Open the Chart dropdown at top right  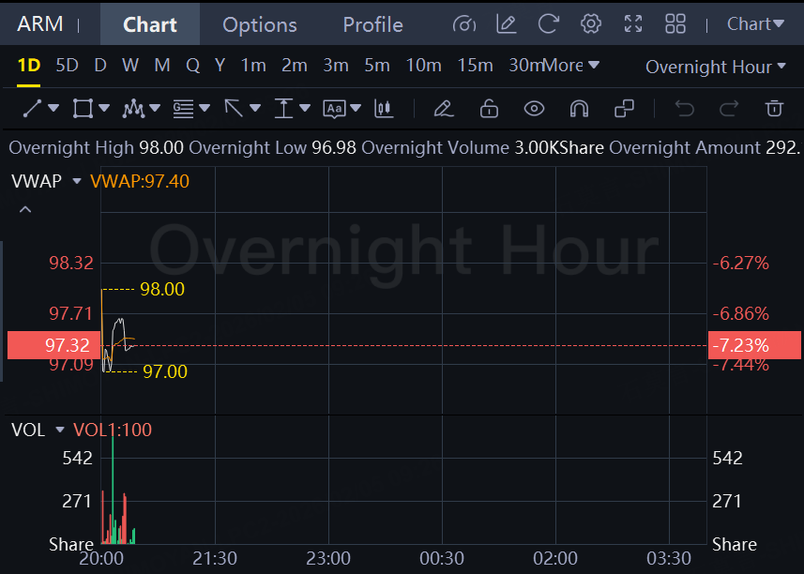tap(755, 23)
